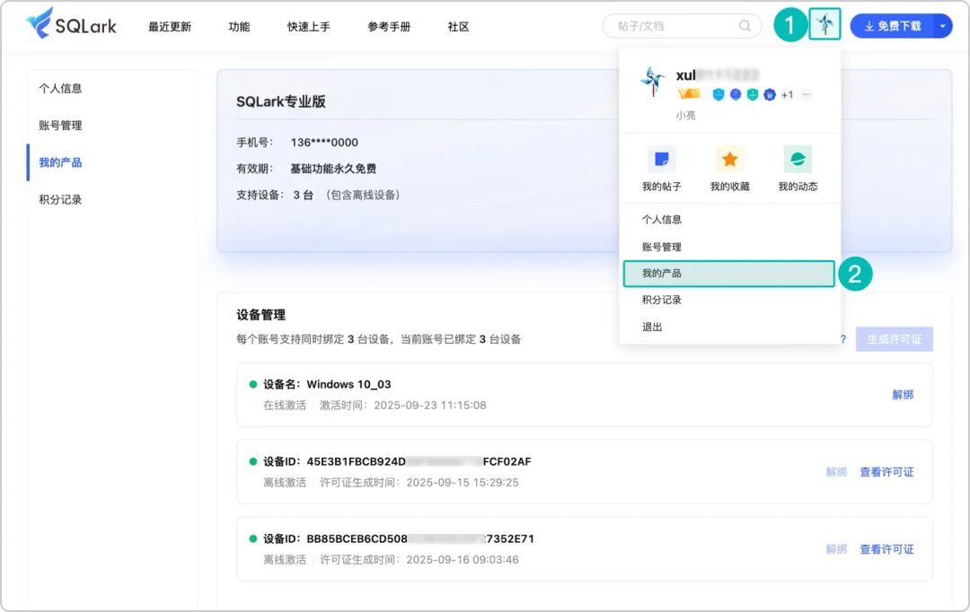Click the SQLark logo
The image size is (970, 612).
click(x=71, y=24)
